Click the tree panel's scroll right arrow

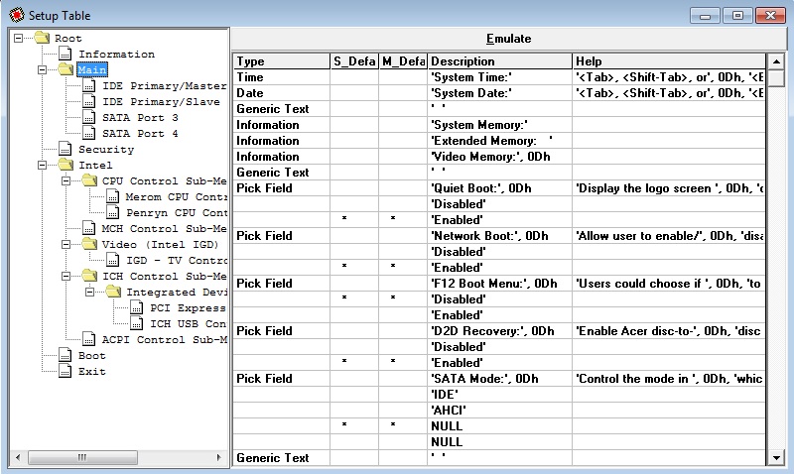[218, 457]
